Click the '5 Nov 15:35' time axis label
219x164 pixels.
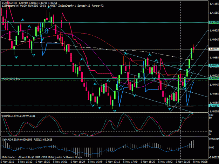point(43,162)
